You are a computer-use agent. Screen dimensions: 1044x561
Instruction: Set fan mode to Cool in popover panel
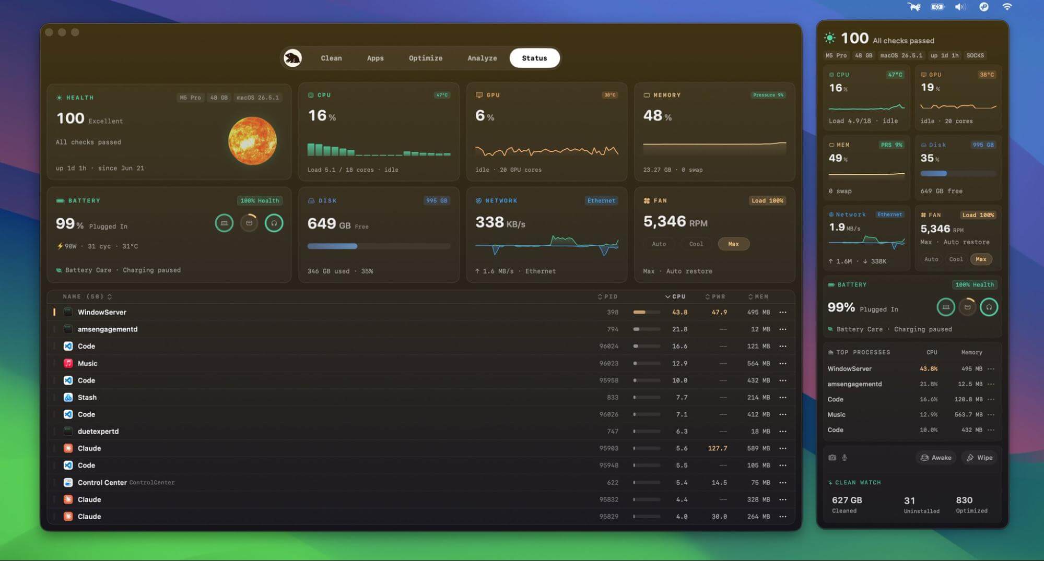click(956, 259)
